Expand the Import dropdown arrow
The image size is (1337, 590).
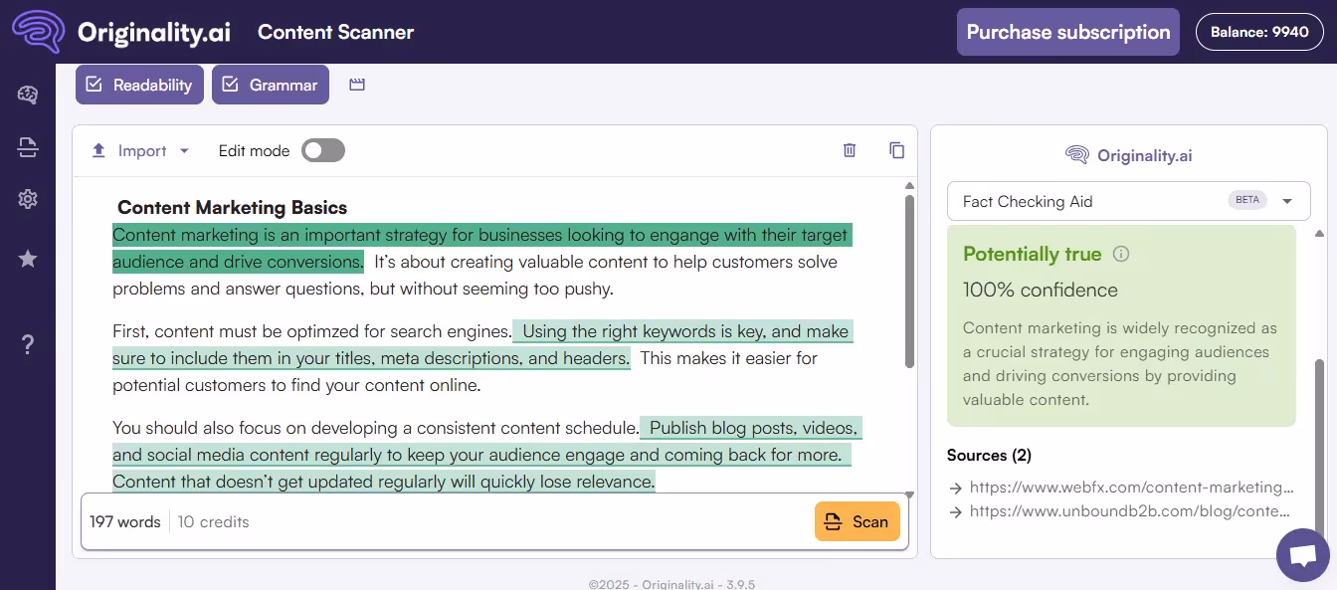[x=184, y=151]
